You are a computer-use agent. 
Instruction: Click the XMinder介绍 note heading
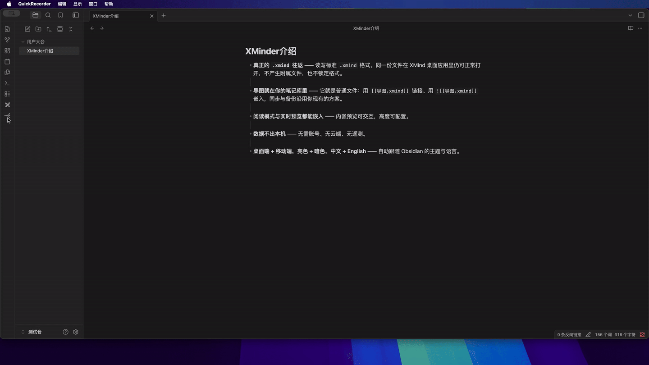point(270,51)
